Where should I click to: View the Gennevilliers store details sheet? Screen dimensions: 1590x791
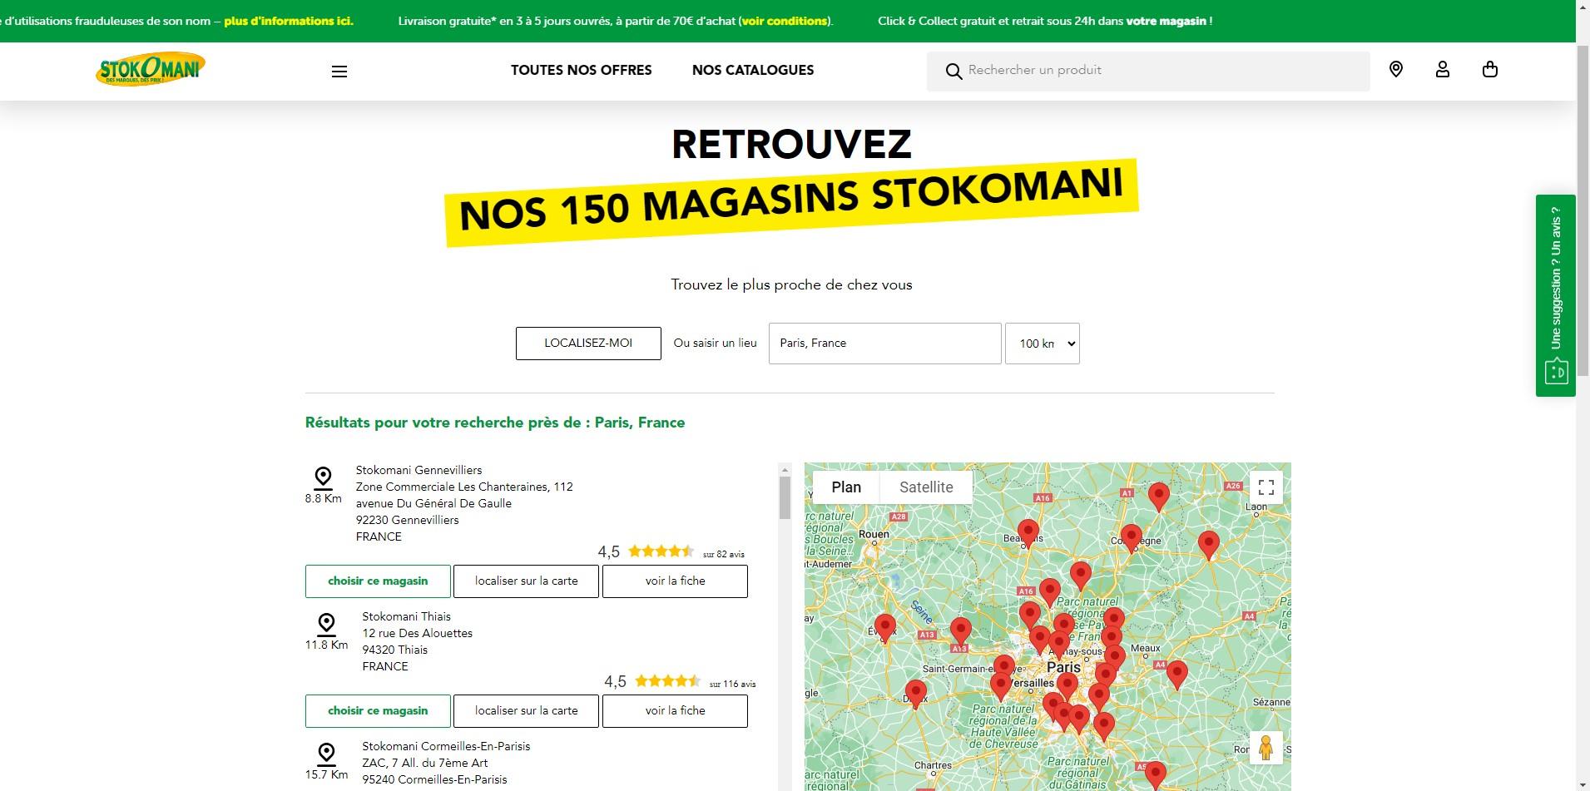675,581
